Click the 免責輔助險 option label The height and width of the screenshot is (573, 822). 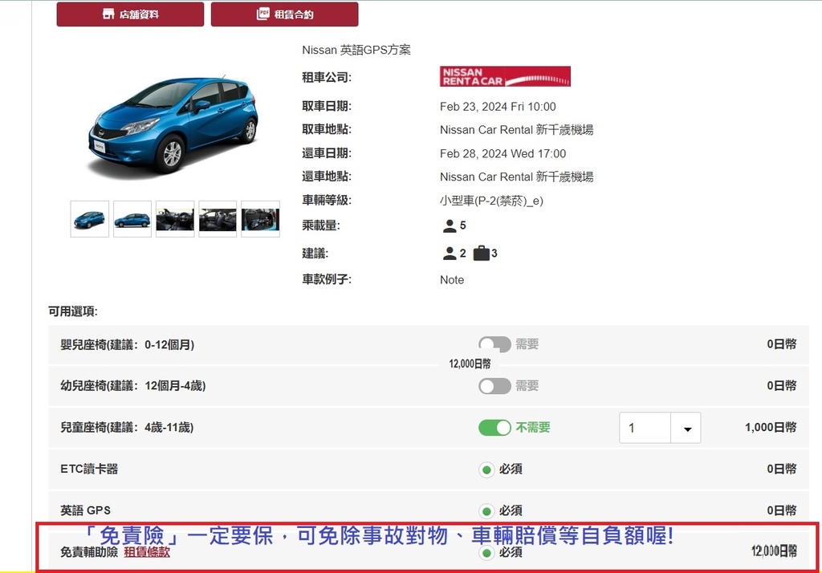[89, 552]
